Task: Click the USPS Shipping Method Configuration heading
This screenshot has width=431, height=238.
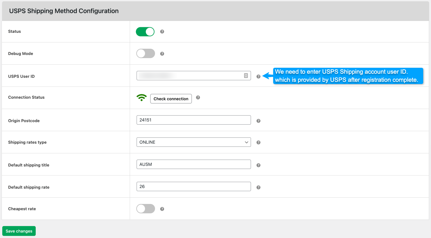Action: 64,11
